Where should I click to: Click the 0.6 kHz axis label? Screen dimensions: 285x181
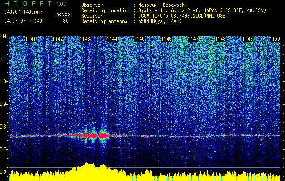[x=4, y=172]
